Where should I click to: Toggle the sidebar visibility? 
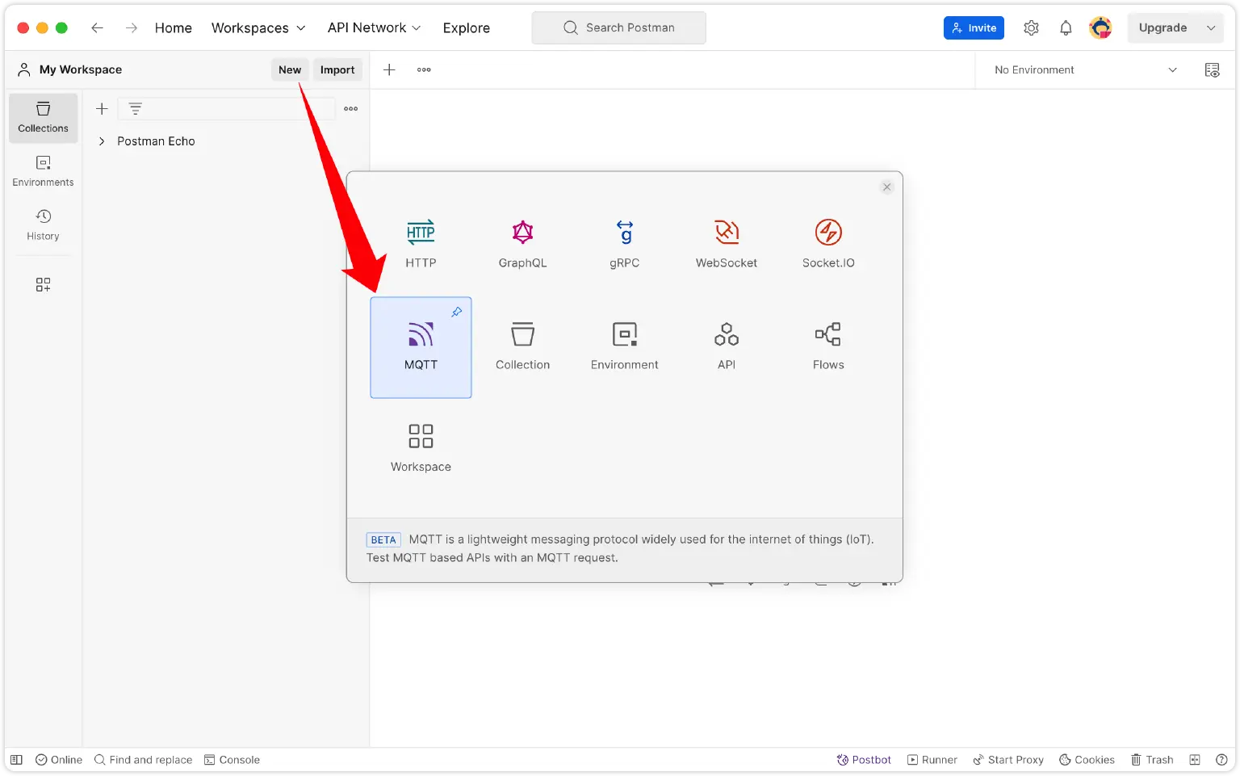click(x=16, y=759)
